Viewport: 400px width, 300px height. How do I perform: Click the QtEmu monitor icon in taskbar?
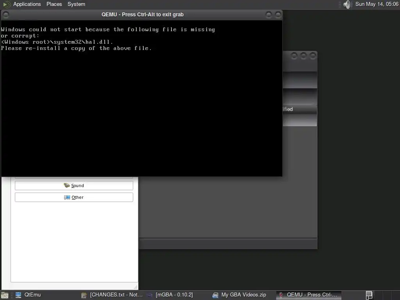click(18, 295)
